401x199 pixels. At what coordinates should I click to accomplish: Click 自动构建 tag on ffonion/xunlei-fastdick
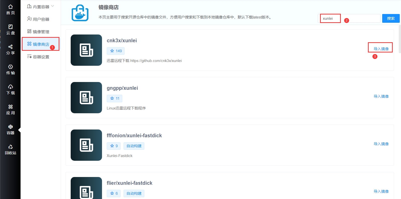134,146
